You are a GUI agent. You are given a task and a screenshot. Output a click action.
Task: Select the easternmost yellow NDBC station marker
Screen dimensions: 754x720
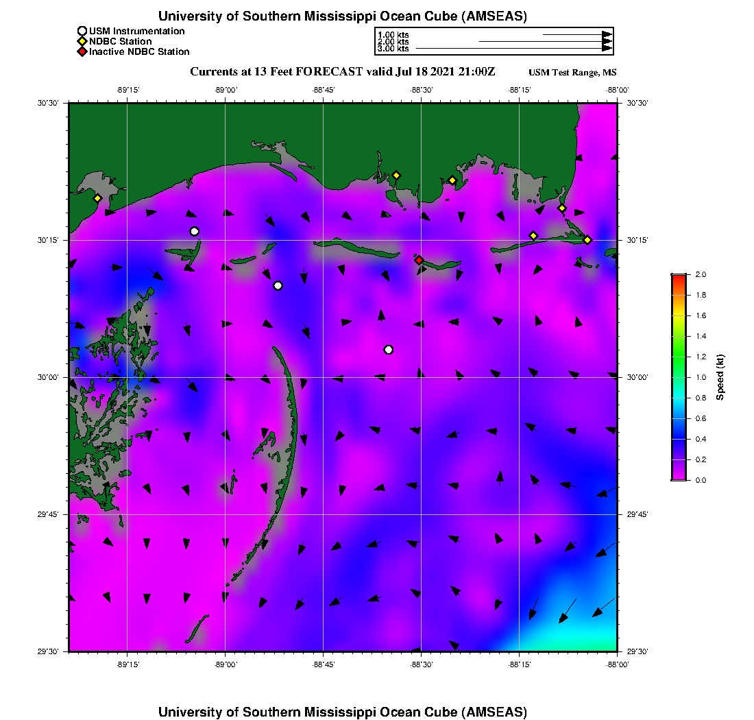click(587, 239)
